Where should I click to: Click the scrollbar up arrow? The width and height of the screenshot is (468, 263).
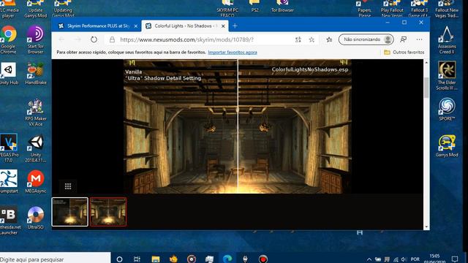click(x=426, y=62)
